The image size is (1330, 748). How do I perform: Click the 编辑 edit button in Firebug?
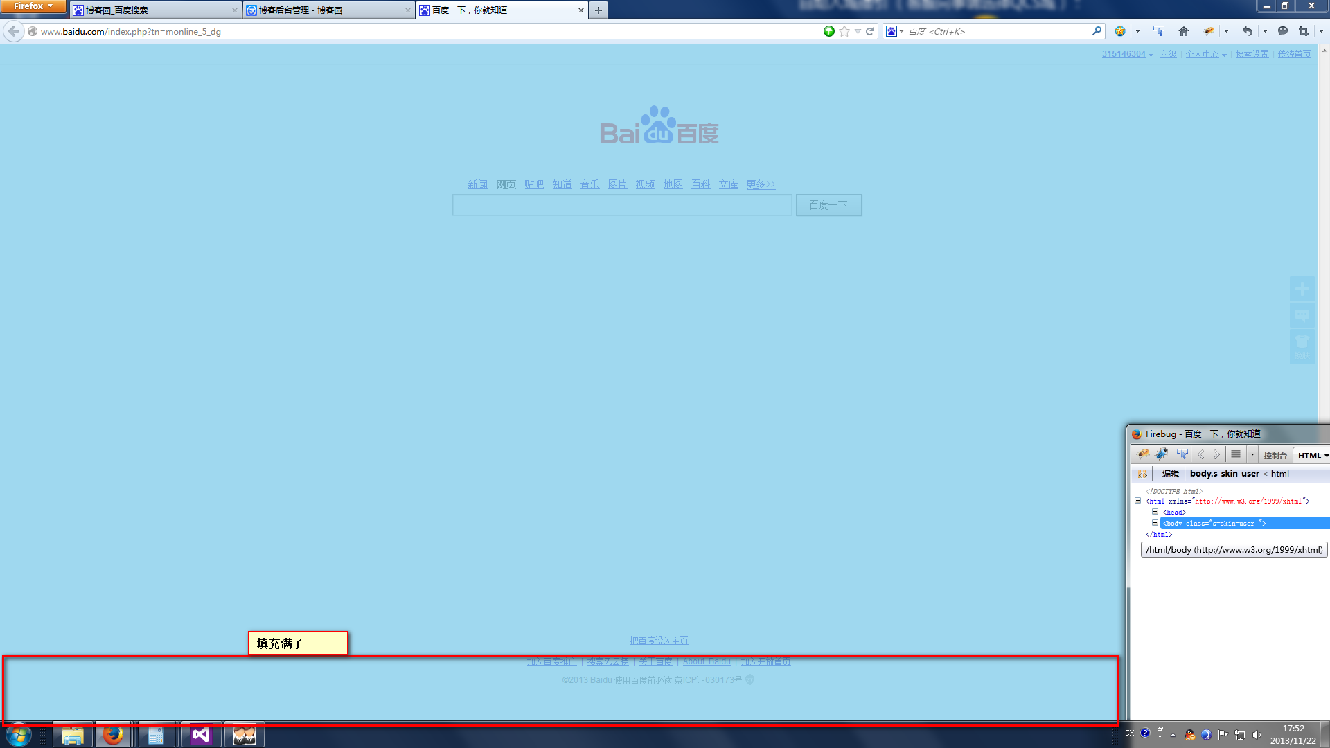coord(1170,474)
